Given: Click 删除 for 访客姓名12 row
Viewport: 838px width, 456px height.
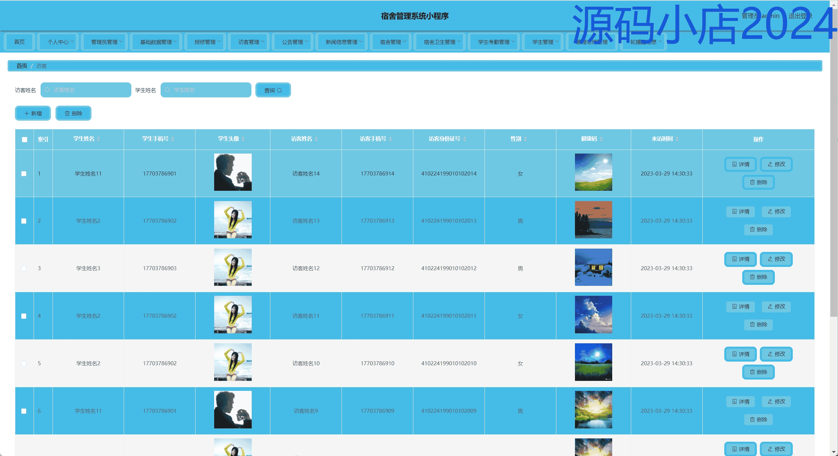Looking at the screenshot, I should [759, 277].
